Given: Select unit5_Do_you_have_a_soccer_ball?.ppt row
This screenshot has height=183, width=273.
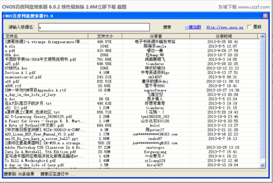Looking at the screenshot, I should pos(131,139).
